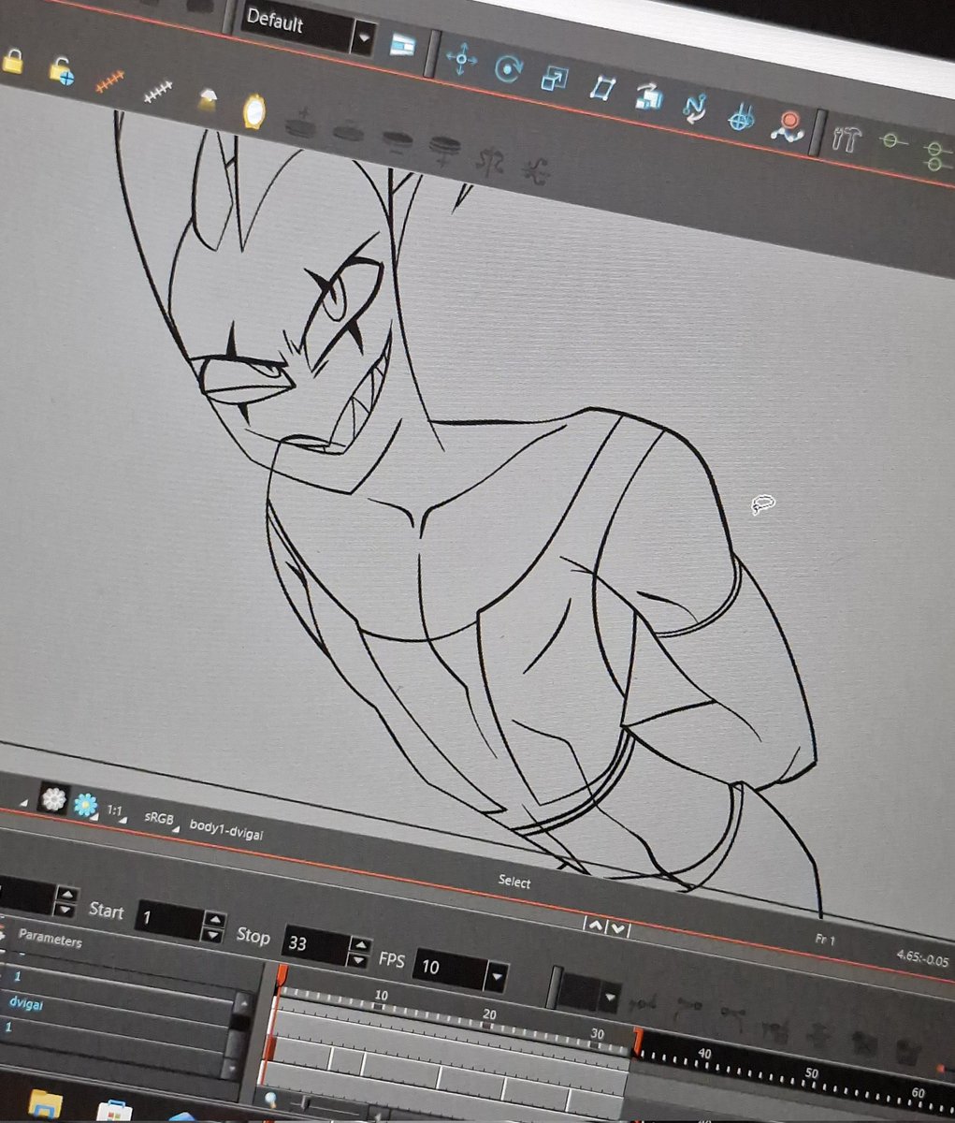The image size is (955, 1123).
Task: Select the Spline Offset tool icon
Action: point(693,109)
